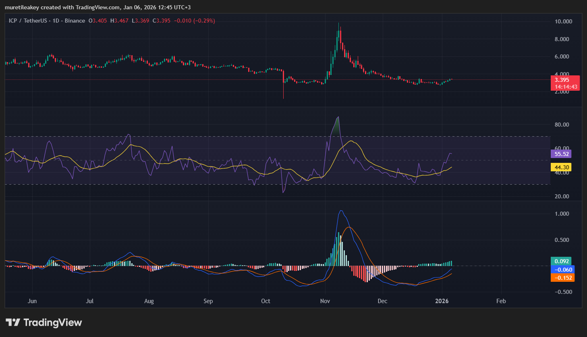Click the red change value -0.010 (-0.29%)
The width and height of the screenshot is (587, 337).
pos(194,21)
